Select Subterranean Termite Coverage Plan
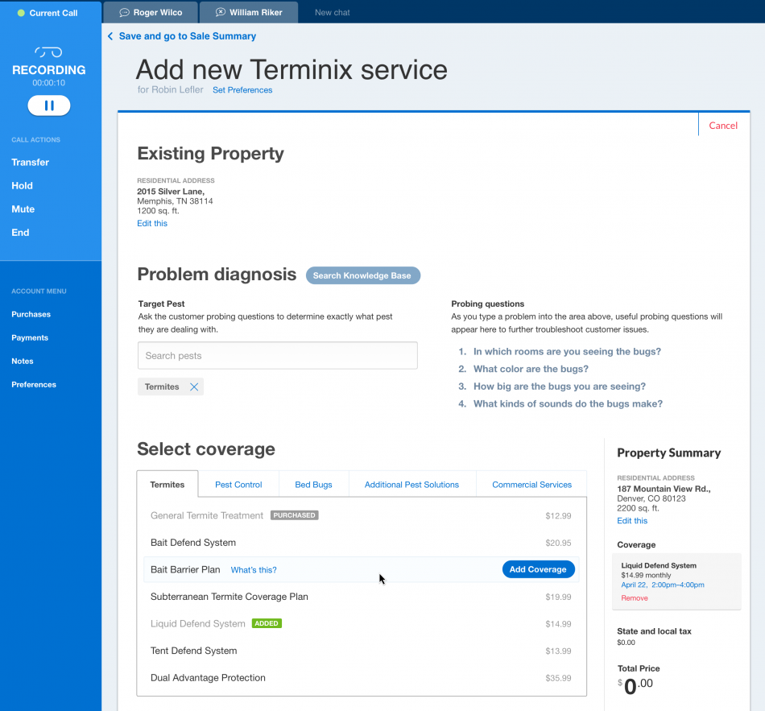Image resolution: width=765 pixels, height=711 pixels. coord(361,597)
